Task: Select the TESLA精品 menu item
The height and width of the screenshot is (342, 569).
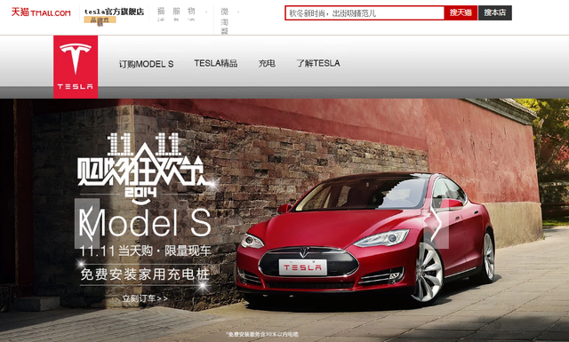Action: (x=215, y=63)
